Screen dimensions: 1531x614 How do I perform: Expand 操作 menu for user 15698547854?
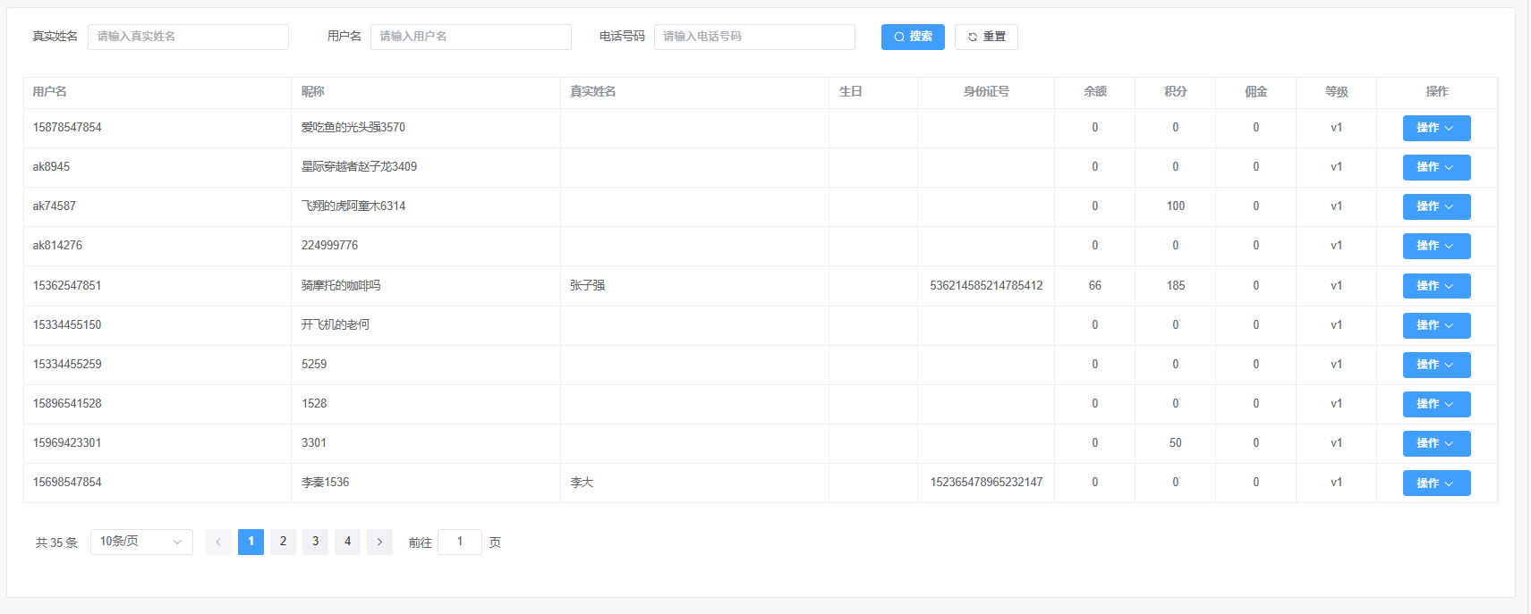[1435, 483]
